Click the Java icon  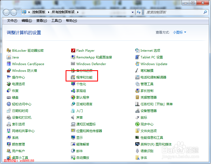click(9, 57)
